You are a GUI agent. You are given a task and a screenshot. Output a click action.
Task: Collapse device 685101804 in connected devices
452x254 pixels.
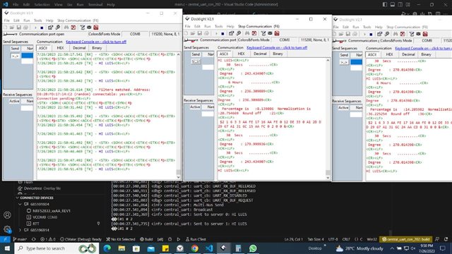click(x=20, y=204)
